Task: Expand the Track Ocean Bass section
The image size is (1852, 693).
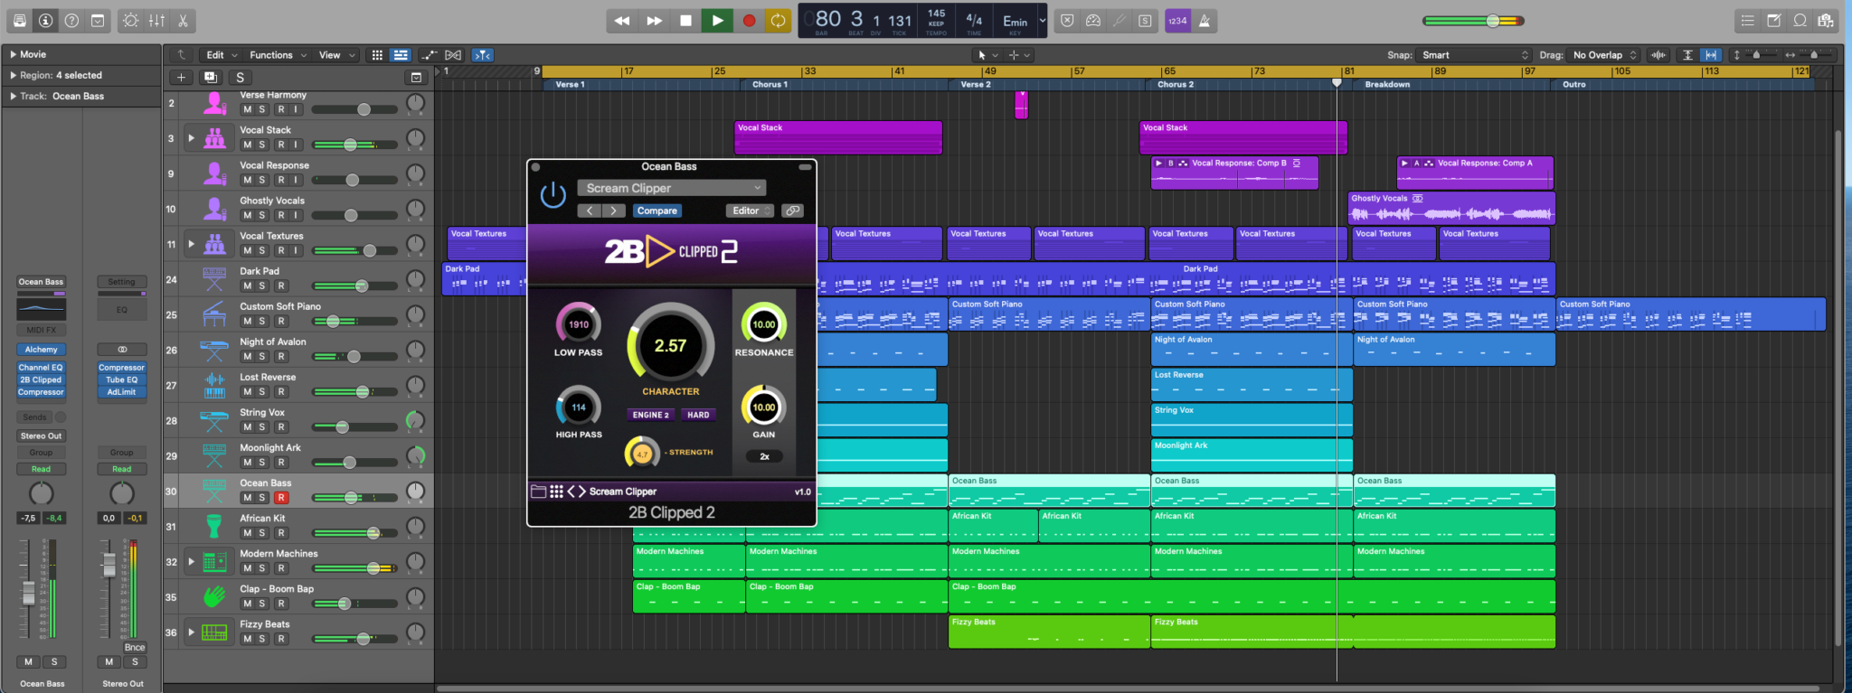Action: tap(13, 96)
